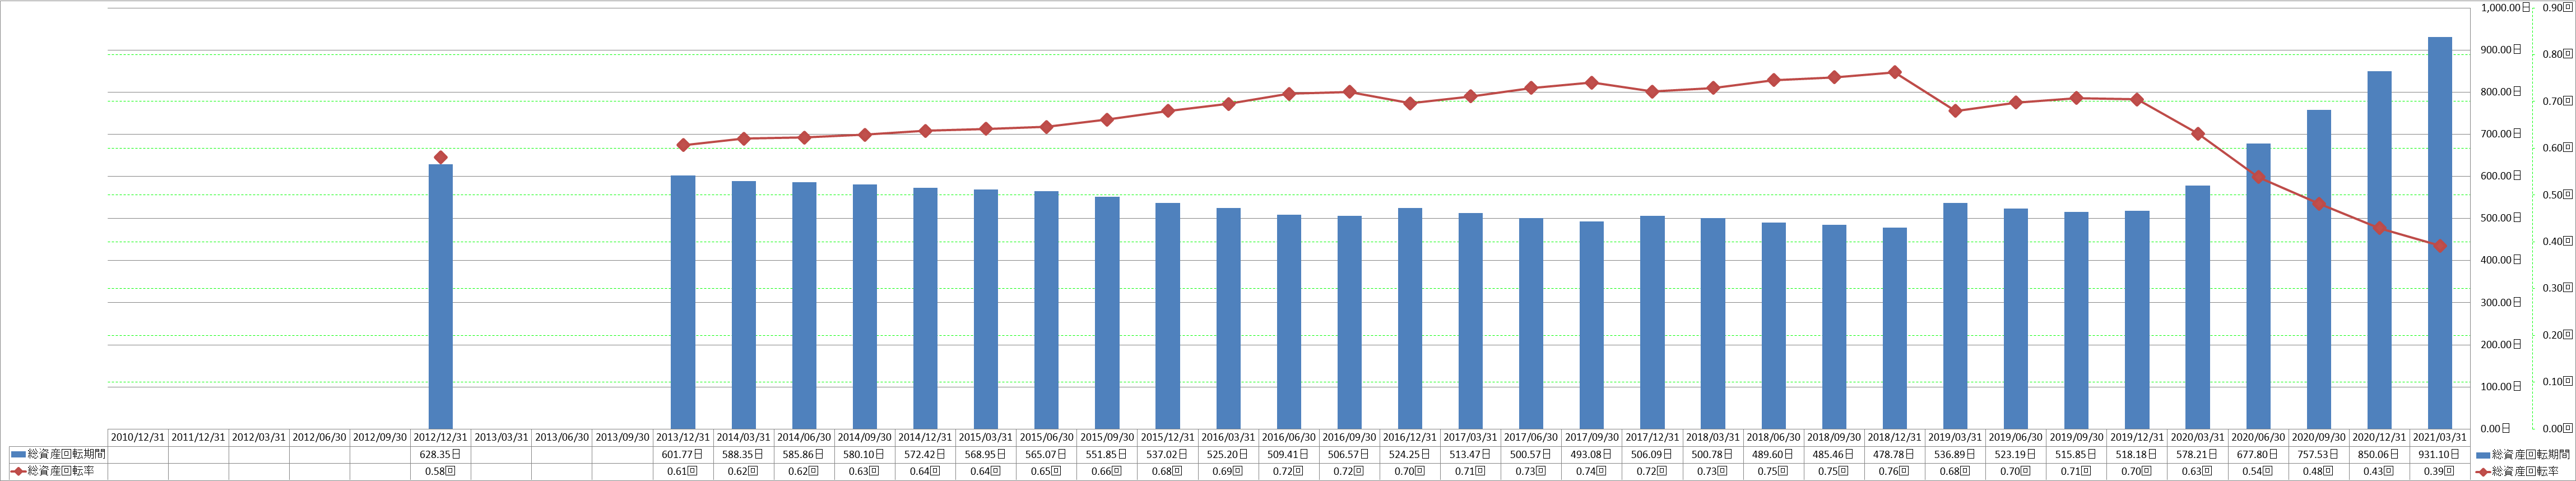Screen dimensions: 2576x481
Task: Click the table cell 524.25日
Action: tap(1410, 454)
